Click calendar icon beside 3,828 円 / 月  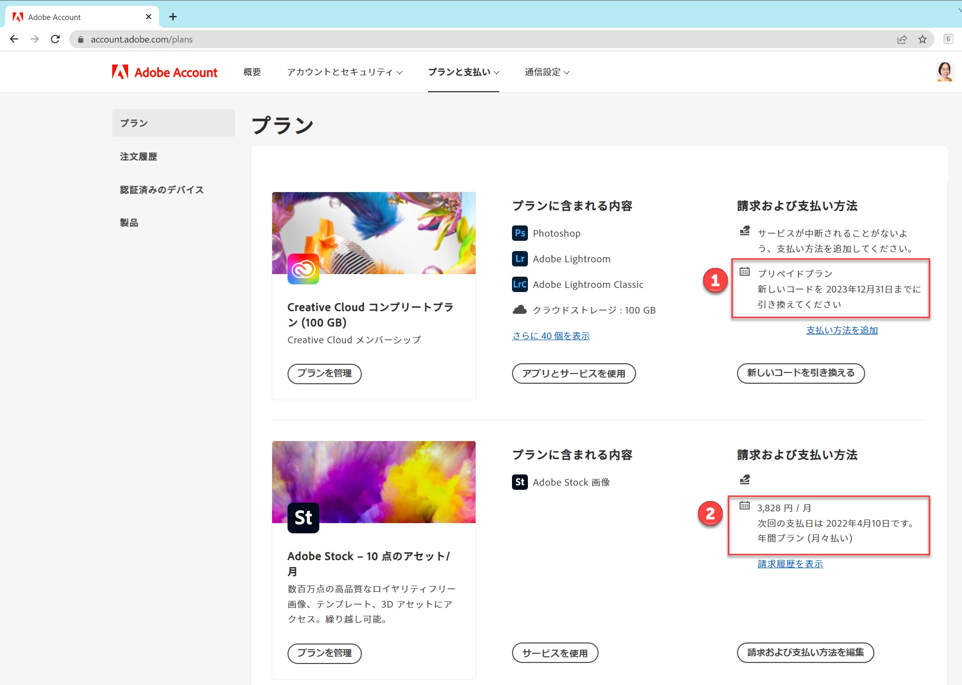tap(745, 506)
